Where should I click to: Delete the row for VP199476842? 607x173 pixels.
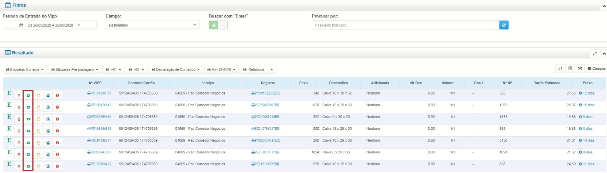point(19,107)
